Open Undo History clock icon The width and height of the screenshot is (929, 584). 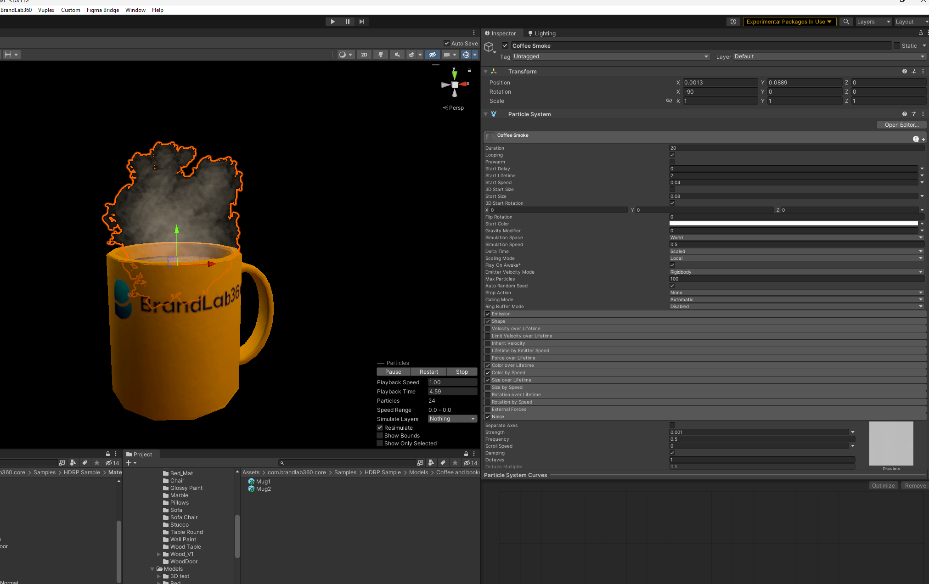733,22
